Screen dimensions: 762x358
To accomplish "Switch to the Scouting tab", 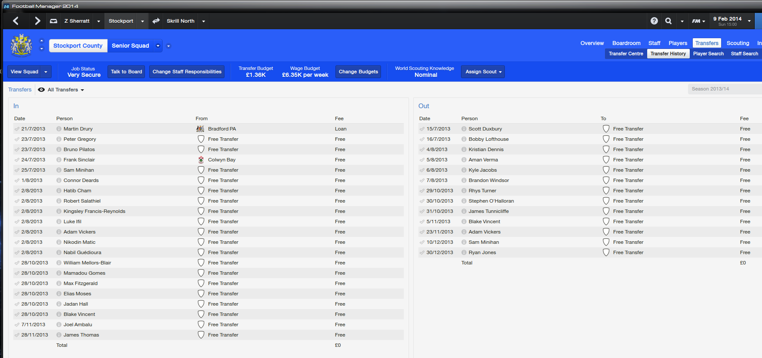I will click(x=737, y=43).
